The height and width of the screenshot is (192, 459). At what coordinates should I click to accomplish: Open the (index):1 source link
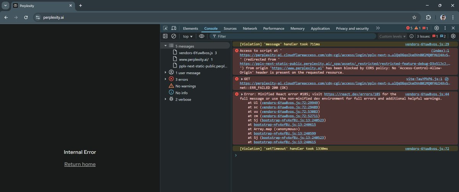(x=440, y=50)
